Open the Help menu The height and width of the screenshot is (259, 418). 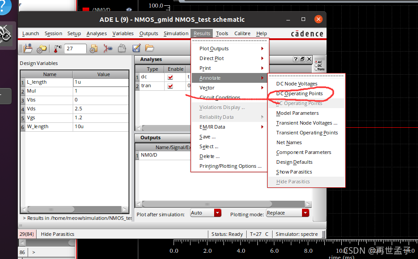[261, 33]
